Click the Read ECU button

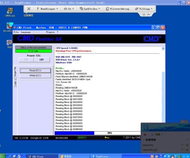click(x=35, y=71)
